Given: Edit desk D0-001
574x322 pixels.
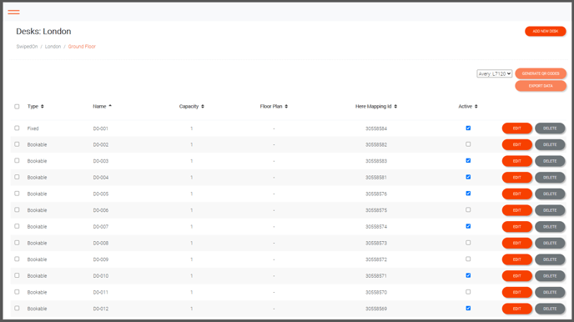Looking at the screenshot, I should (516, 128).
